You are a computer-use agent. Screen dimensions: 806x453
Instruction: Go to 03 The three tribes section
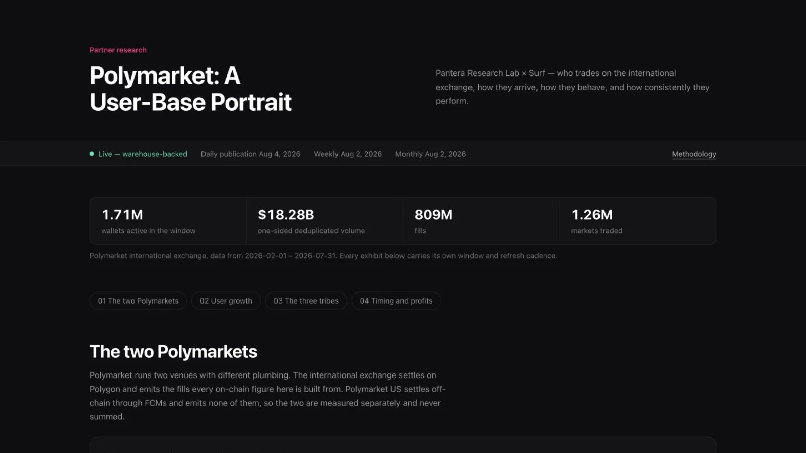[x=306, y=301]
